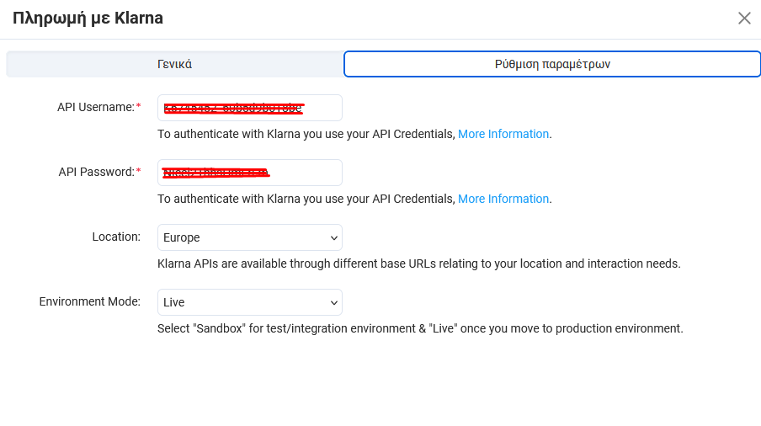Click the Πληρωμή με Klarna dialog title
The width and height of the screenshot is (761, 426).
88,19
